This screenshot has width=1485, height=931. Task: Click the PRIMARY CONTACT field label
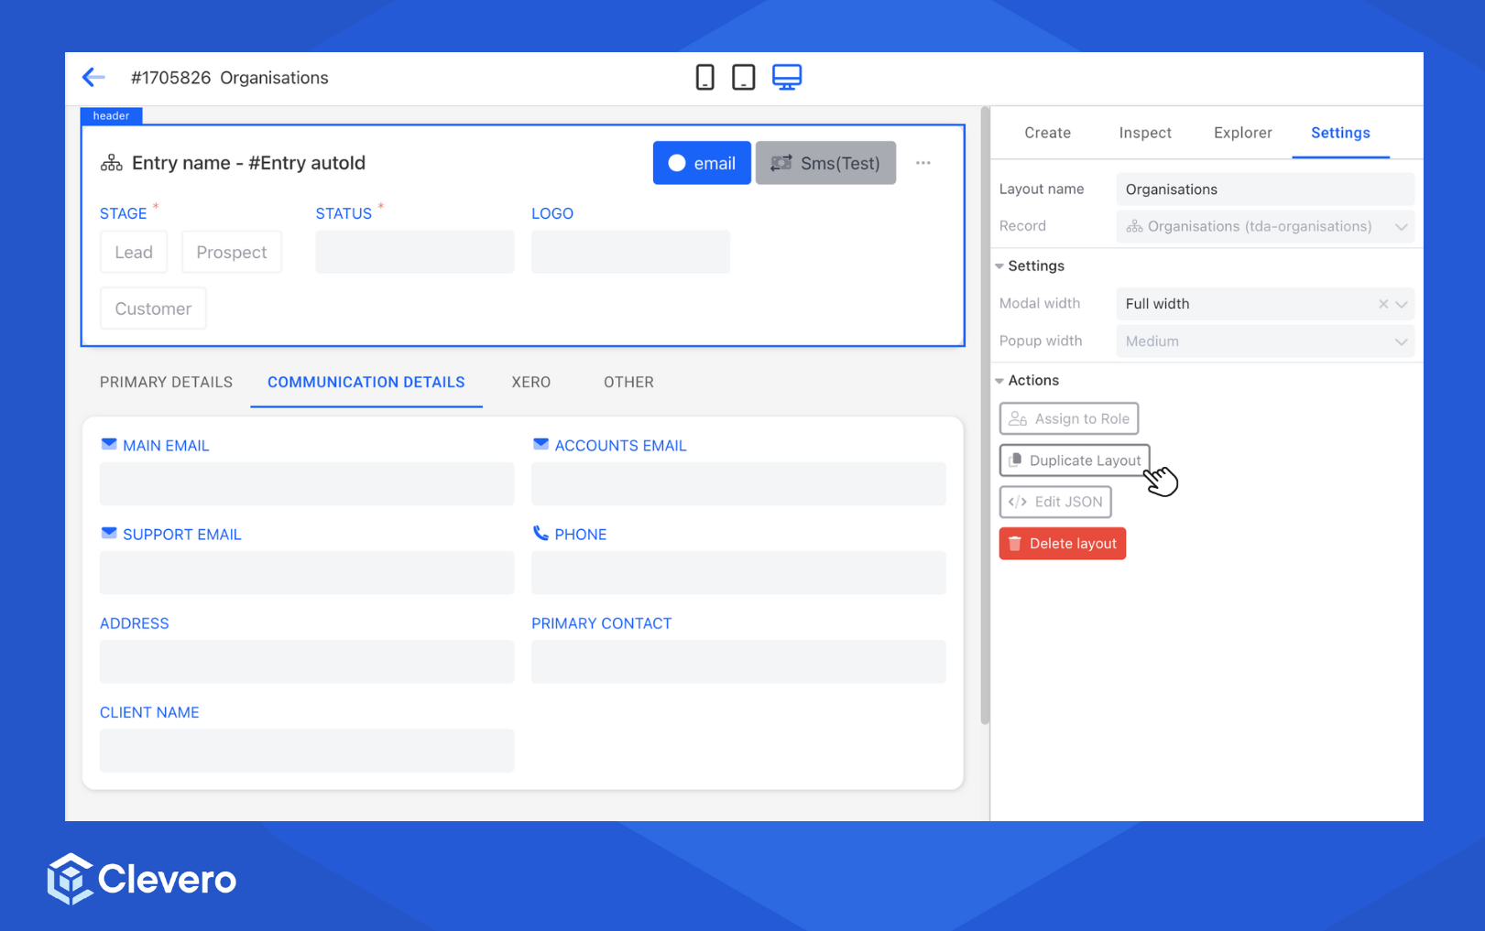coord(601,623)
